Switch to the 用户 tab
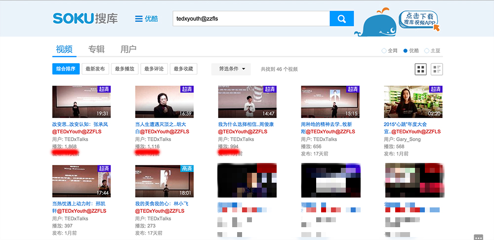The image size is (494, 240). pyautogui.click(x=128, y=49)
